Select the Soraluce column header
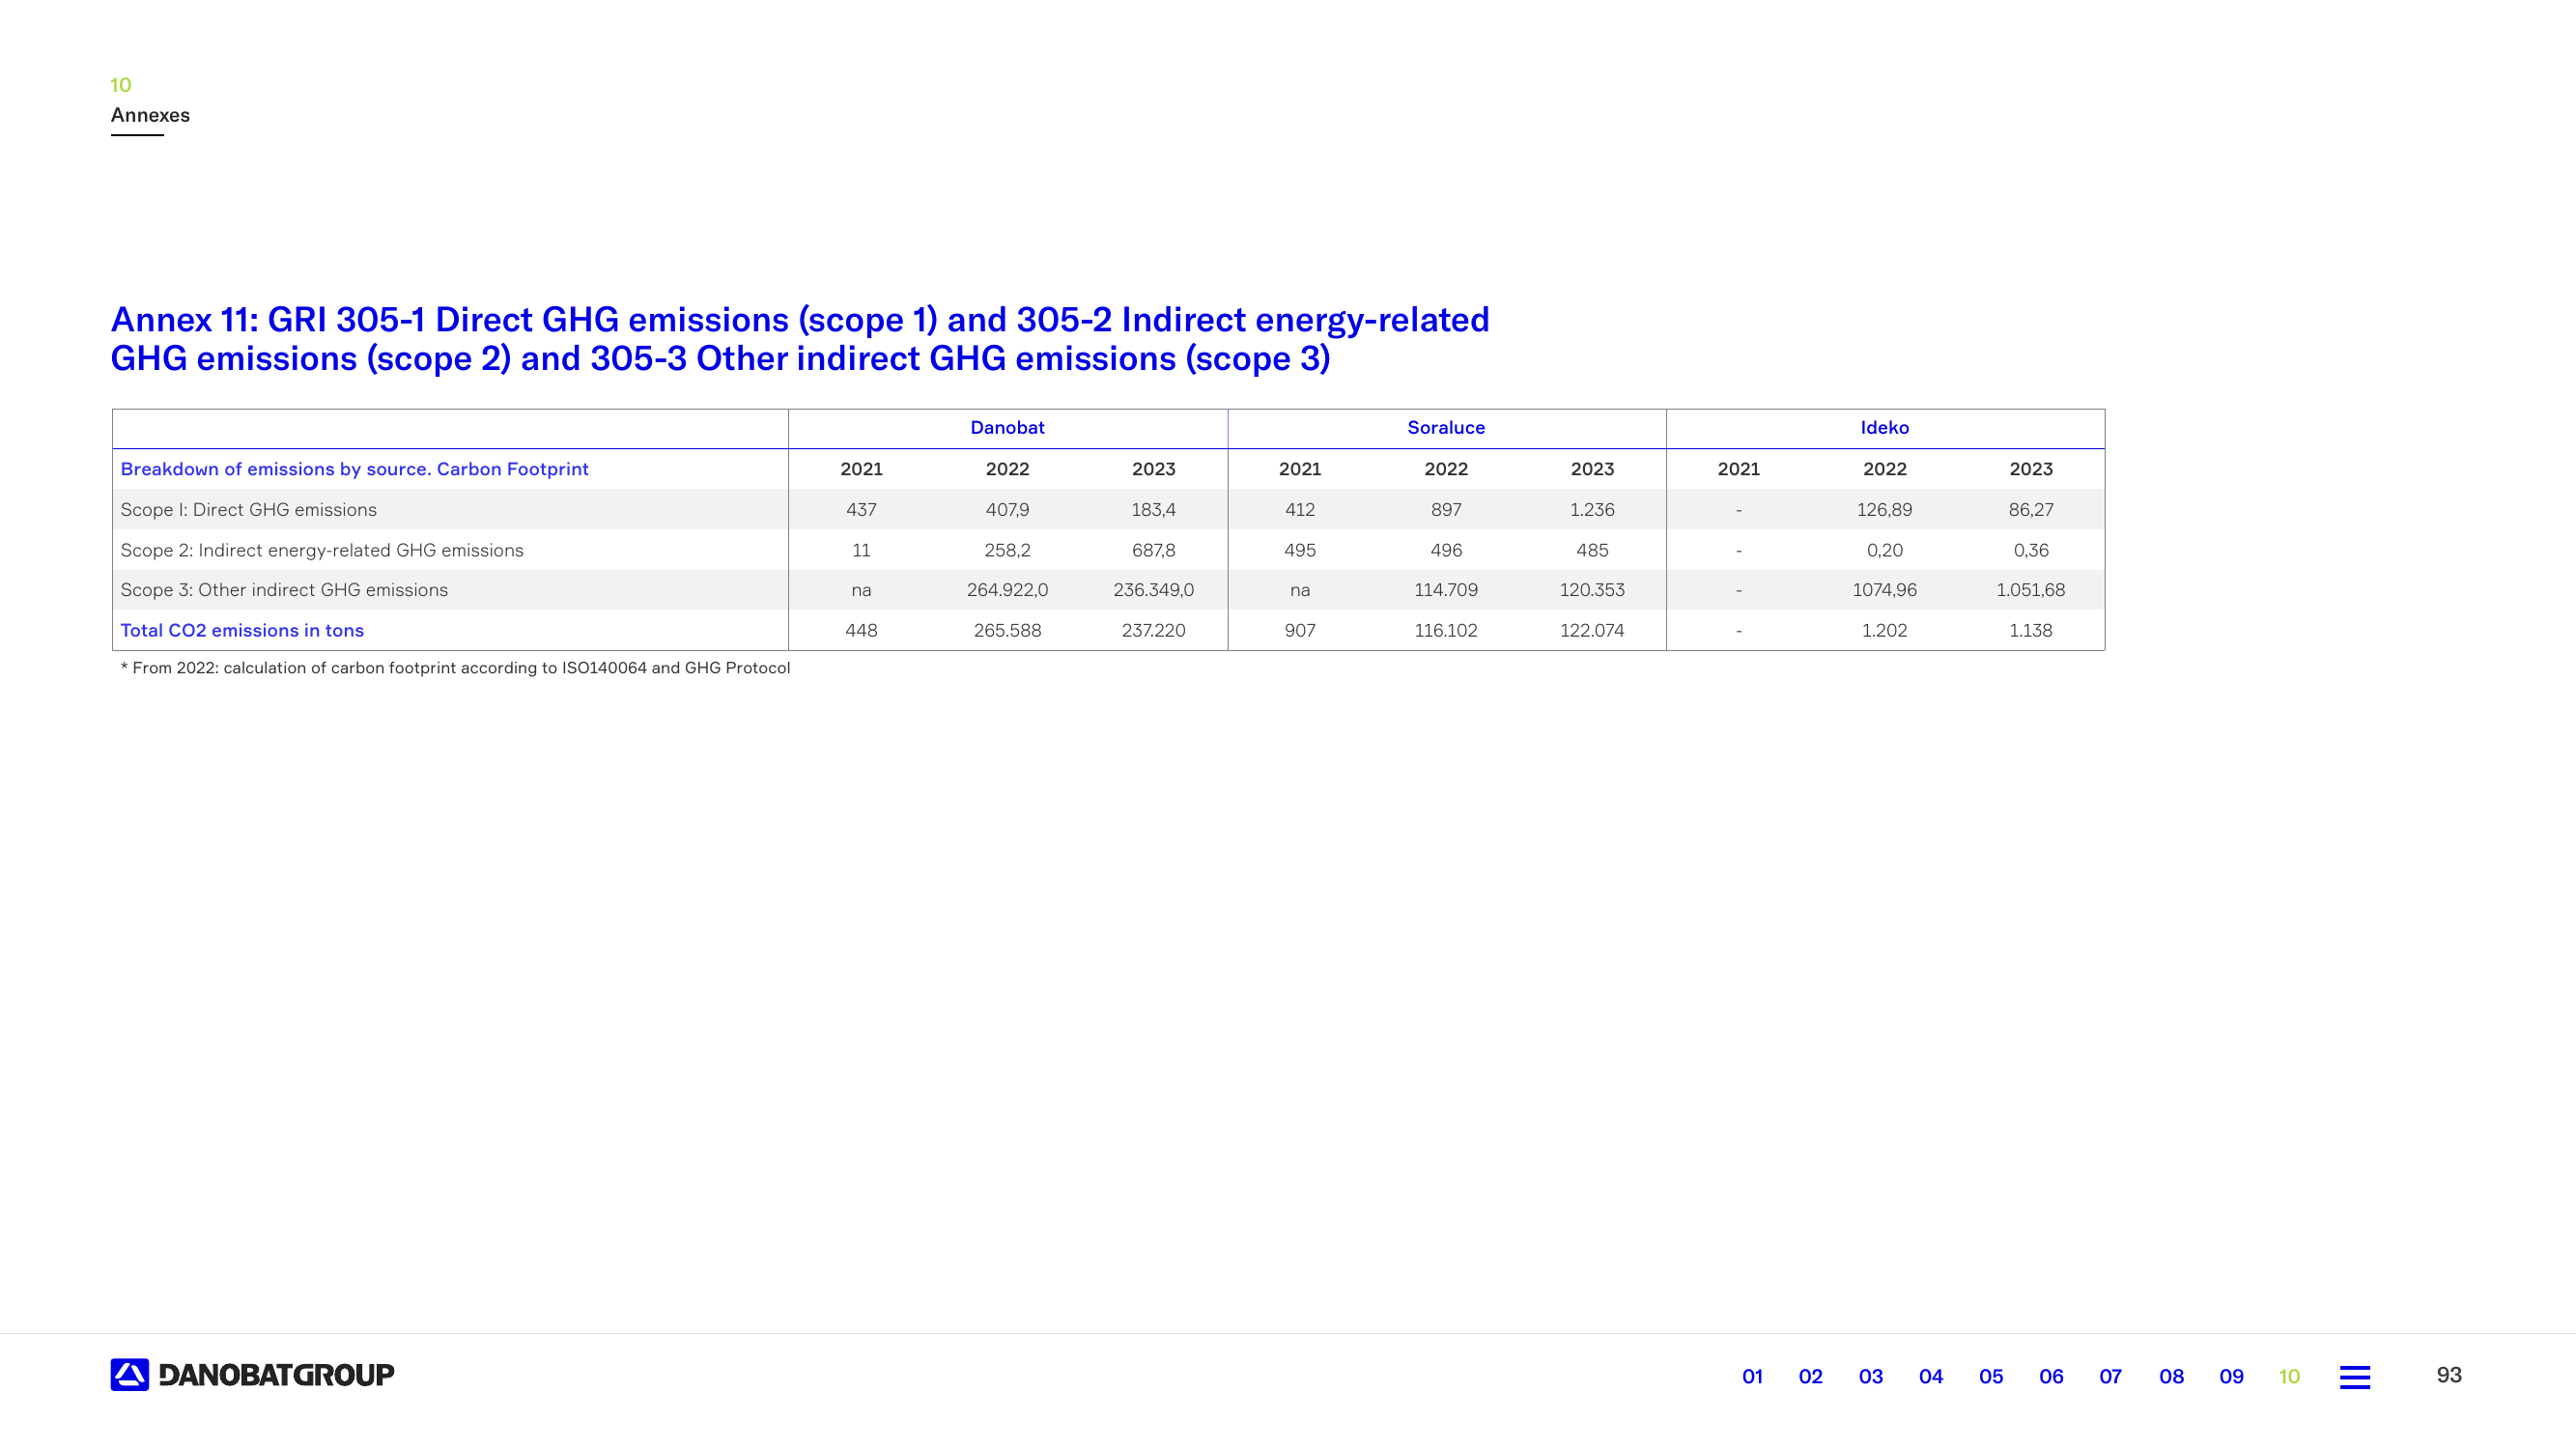This screenshot has height=1449, width=2576. (1446, 428)
